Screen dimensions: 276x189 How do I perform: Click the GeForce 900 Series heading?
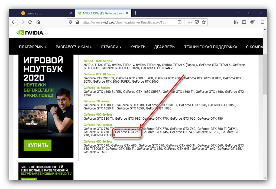98,114
